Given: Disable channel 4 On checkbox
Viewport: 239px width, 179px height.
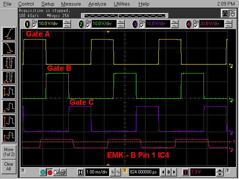Looking at the screenshot, I should pos(196,26).
